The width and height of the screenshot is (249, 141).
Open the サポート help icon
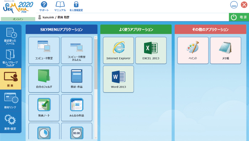44,6
